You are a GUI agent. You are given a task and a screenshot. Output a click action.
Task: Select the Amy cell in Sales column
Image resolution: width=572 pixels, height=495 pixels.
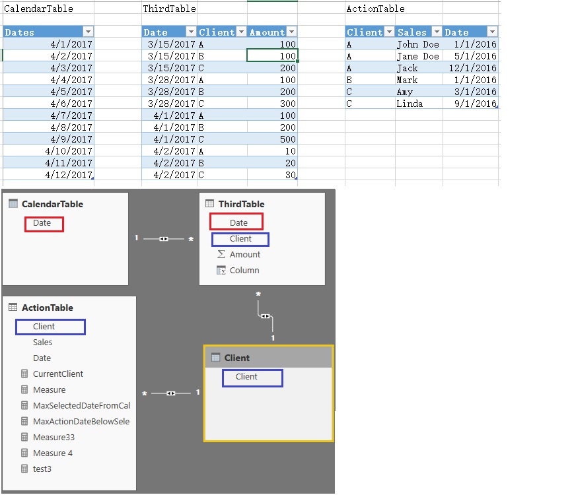coord(419,92)
